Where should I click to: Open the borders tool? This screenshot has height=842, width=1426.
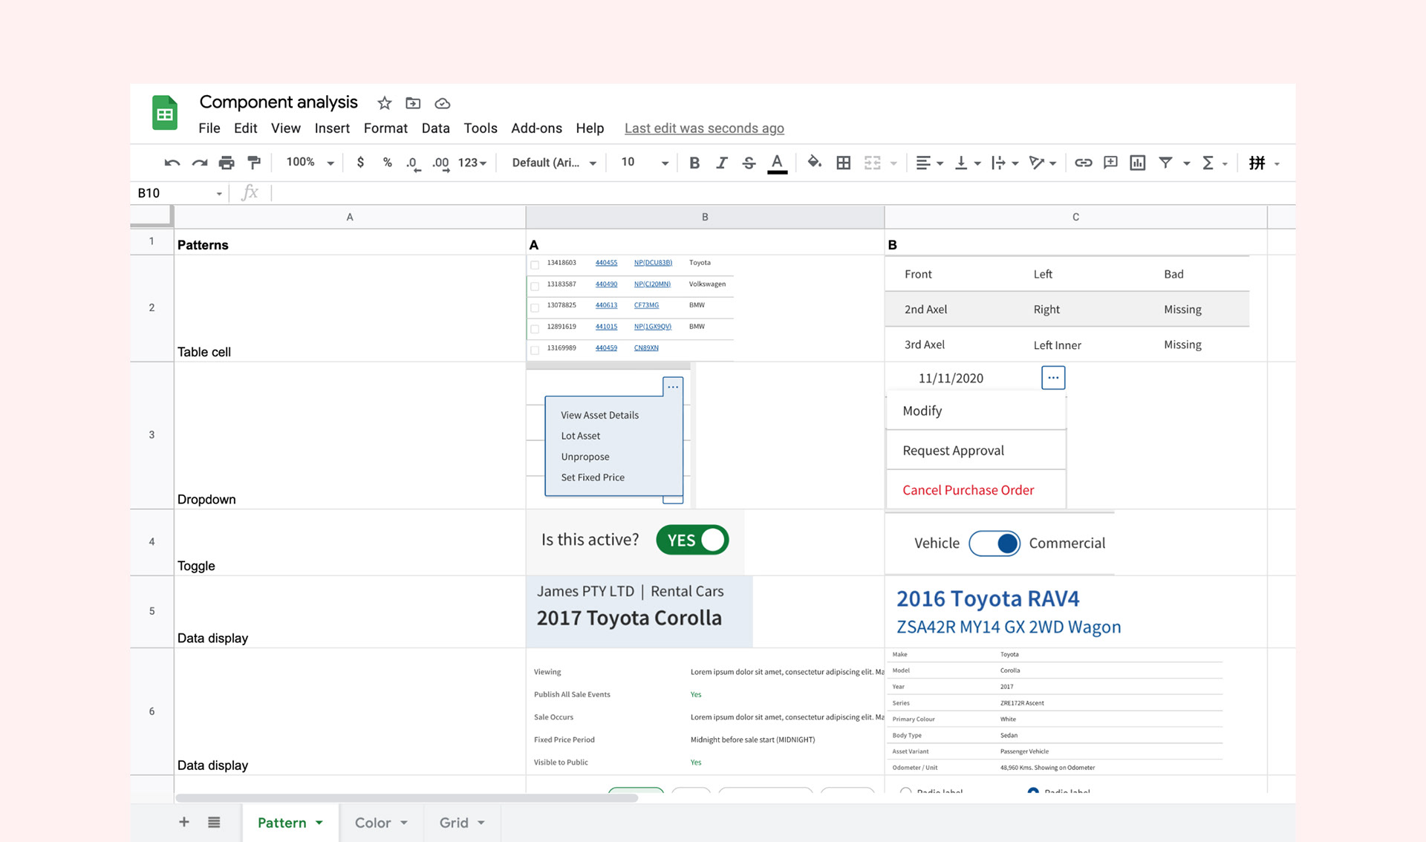(843, 163)
